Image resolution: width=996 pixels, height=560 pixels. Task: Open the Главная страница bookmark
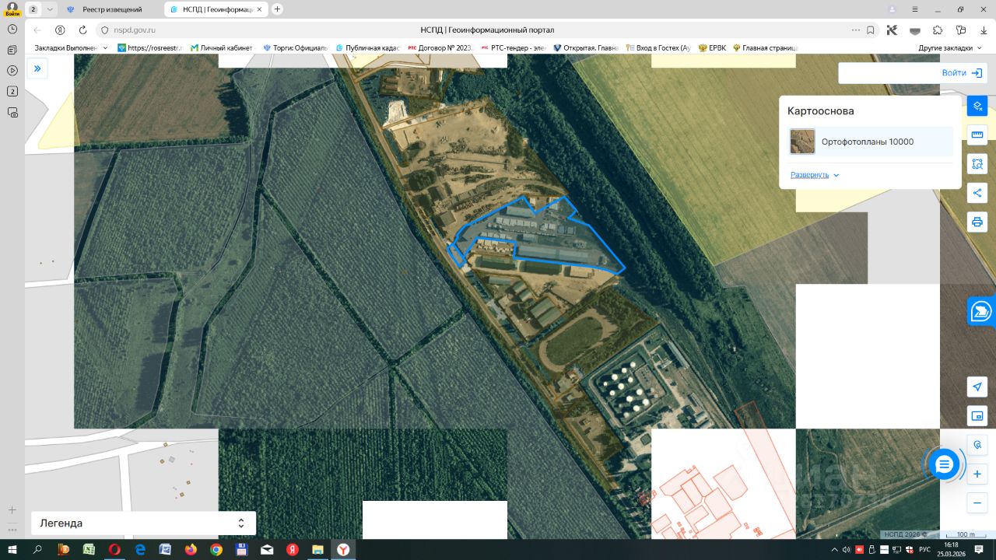coord(766,47)
